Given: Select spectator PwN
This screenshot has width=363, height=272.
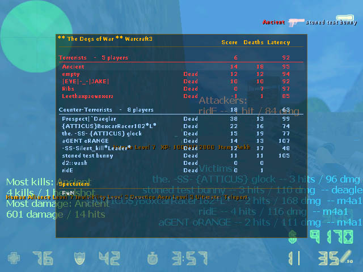Looking at the screenshot, I should click(68, 193).
